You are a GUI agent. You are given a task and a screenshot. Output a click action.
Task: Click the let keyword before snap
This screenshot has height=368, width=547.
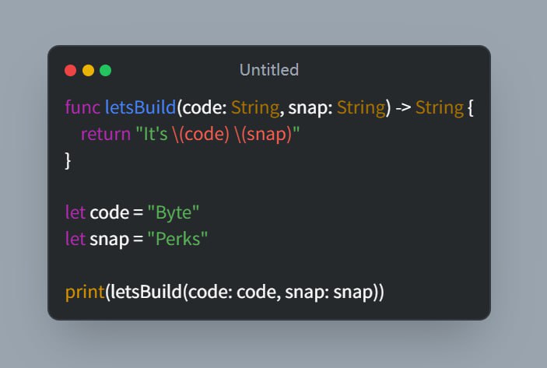(75, 240)
